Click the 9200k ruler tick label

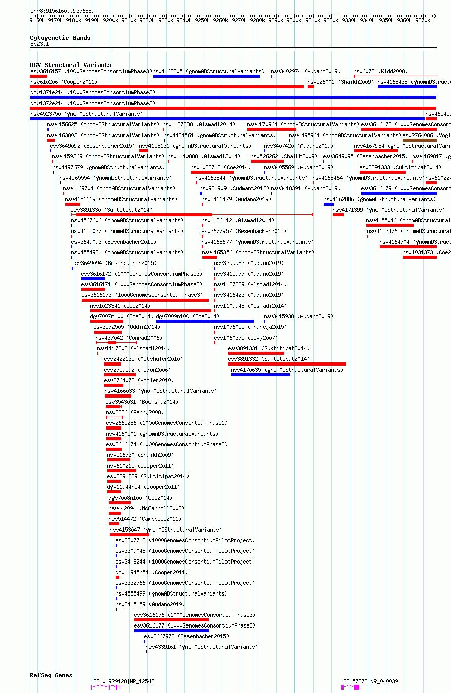[110, 21]
